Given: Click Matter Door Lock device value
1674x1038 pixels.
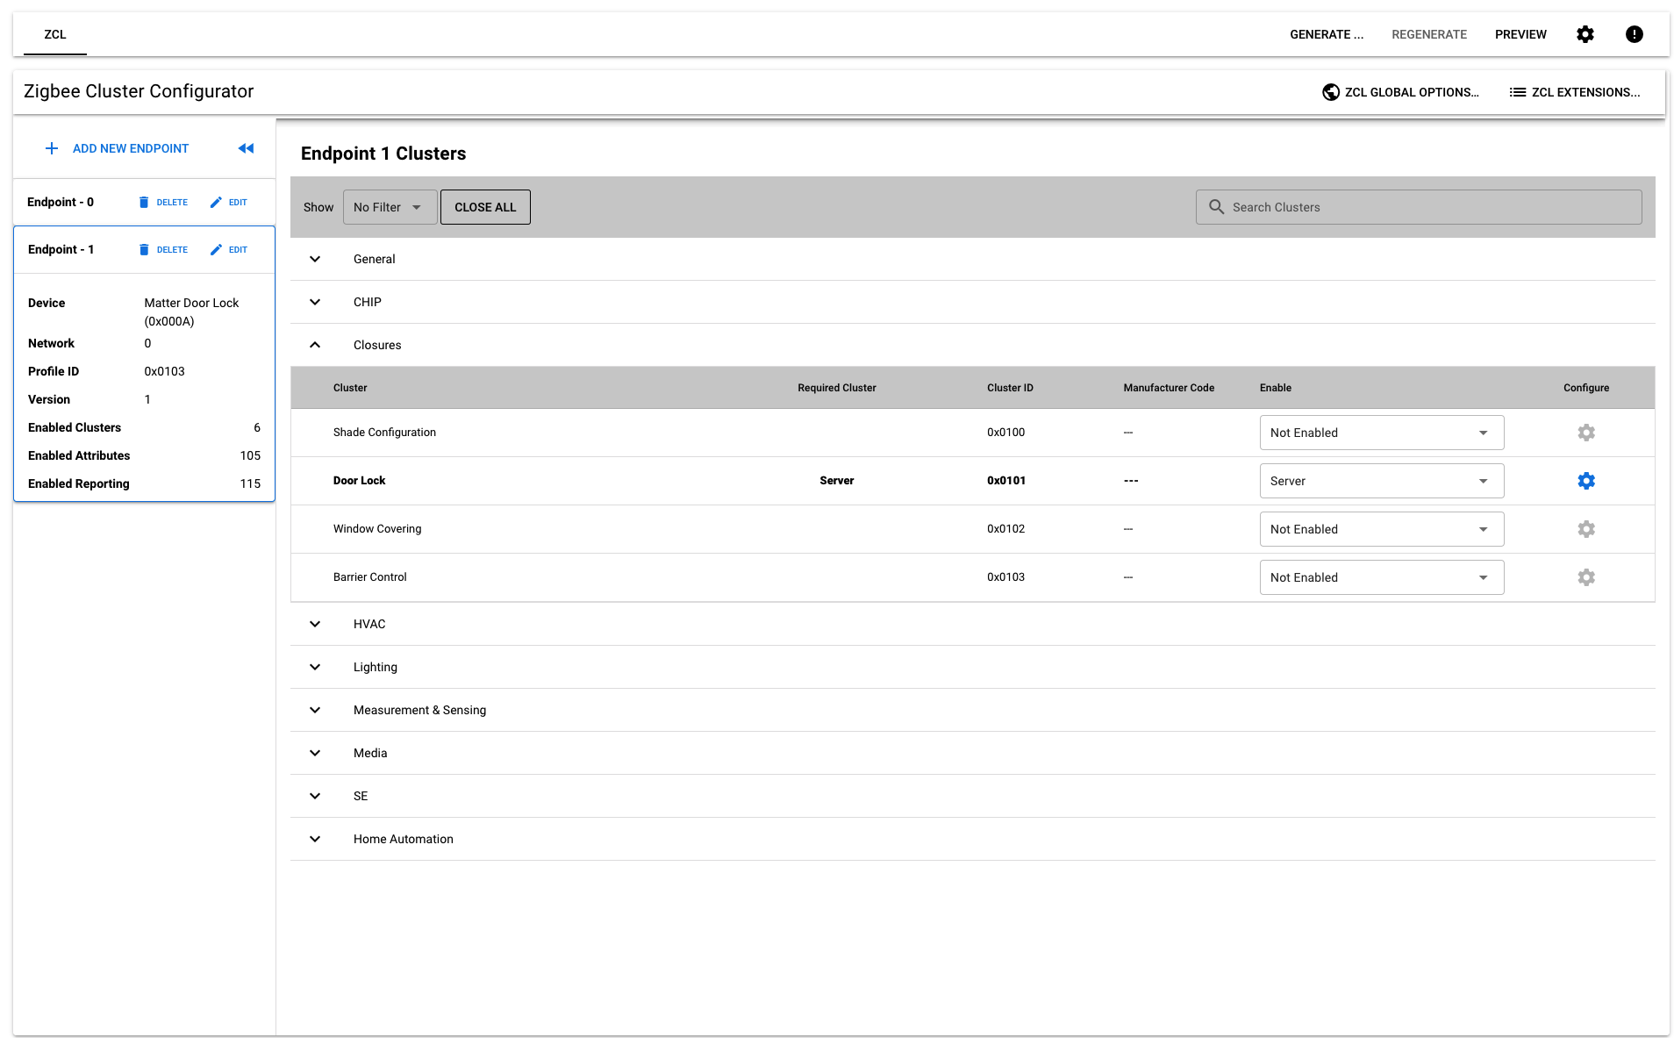Looking at the screenshot, I should pos(191,311).
